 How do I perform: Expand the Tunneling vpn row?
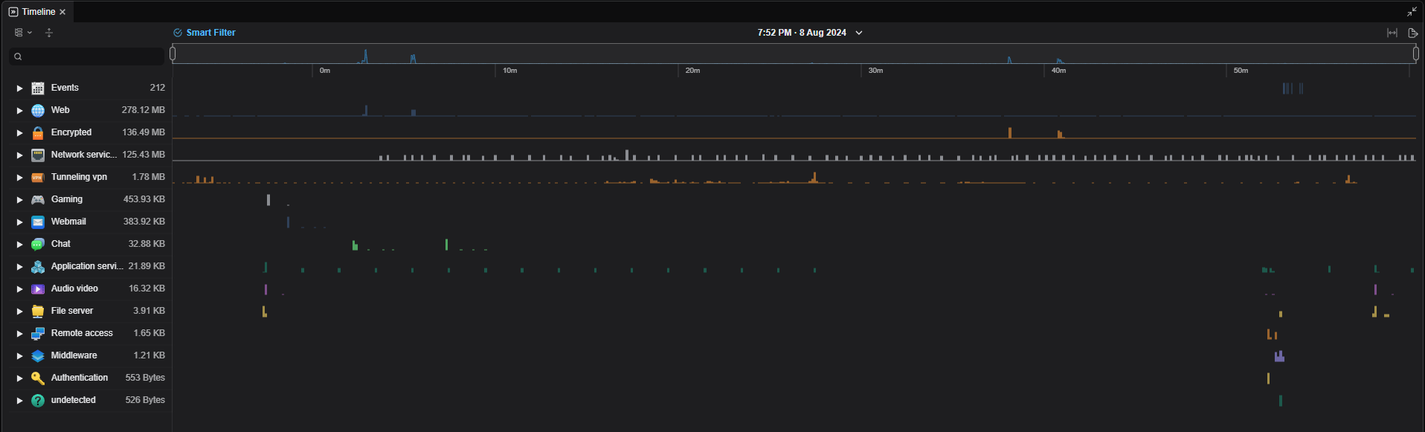[x=19, y=177]
